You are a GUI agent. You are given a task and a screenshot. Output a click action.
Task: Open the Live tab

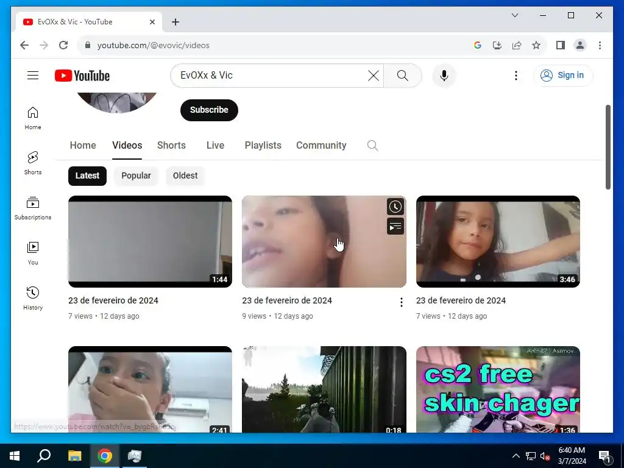click(x=215, y=145)
